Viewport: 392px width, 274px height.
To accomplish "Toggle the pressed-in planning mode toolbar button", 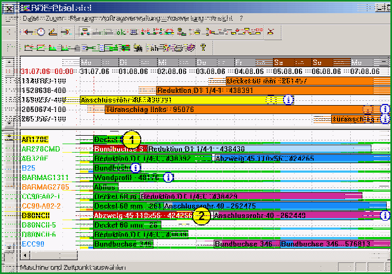I will click(x=85, y=32).
